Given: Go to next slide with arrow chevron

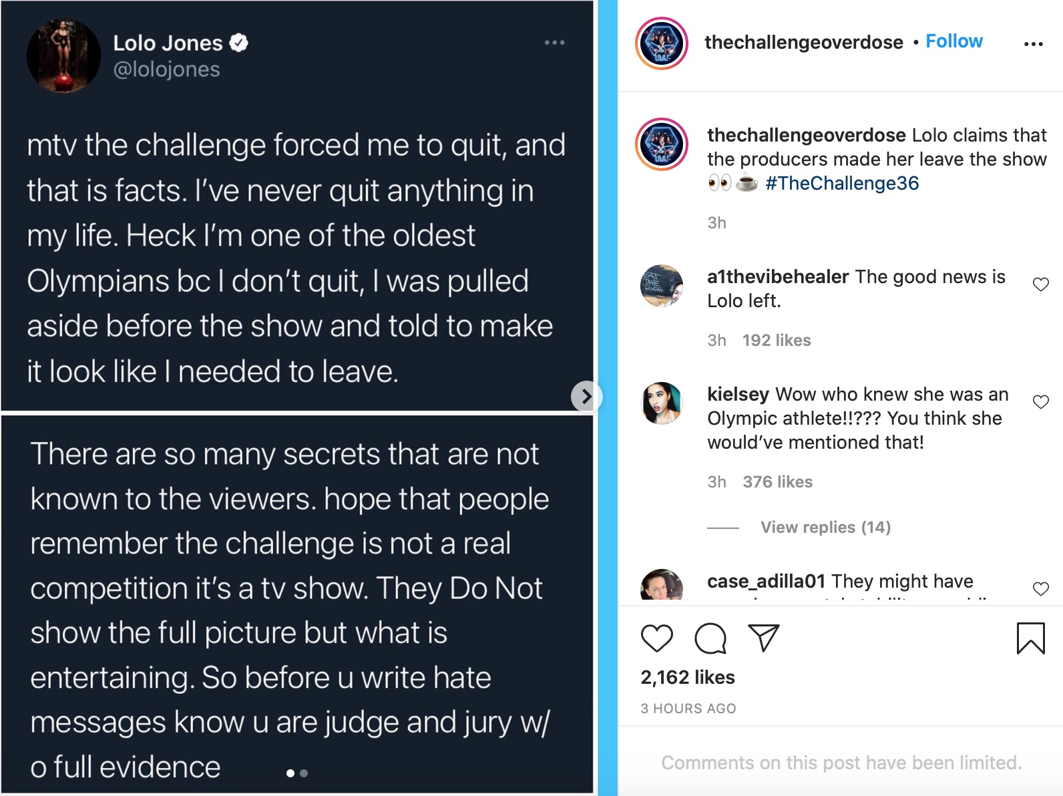Looking at the screenshot, I should (586, 397).
